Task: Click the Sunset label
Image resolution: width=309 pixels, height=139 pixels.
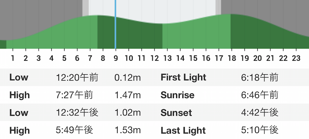Action: coord(176,113)
